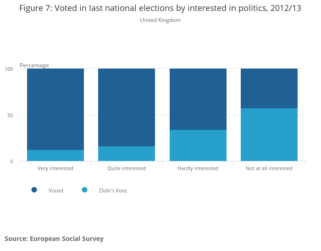Click the United Kingdom subtitle
Screen dimensions: 321x251
160,20
